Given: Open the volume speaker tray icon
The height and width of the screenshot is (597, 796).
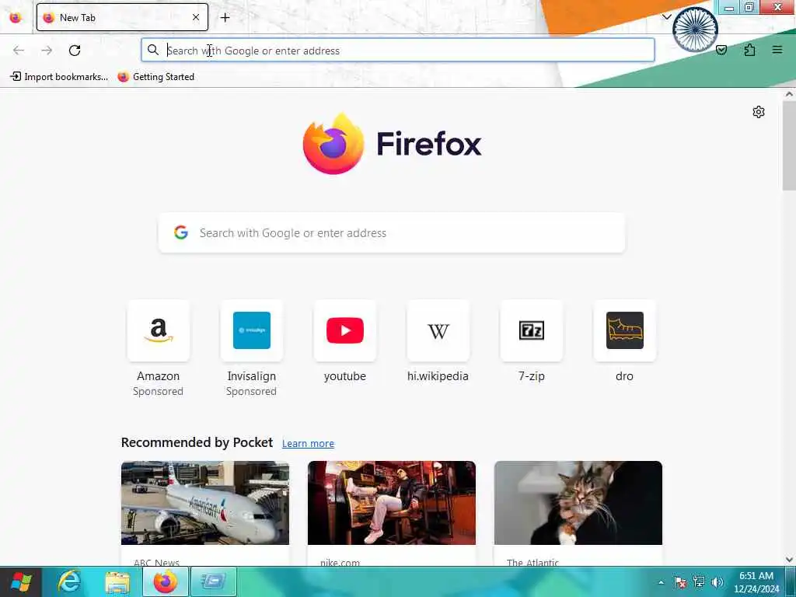Looking at the screenshot, I should [x=717, y=582].
